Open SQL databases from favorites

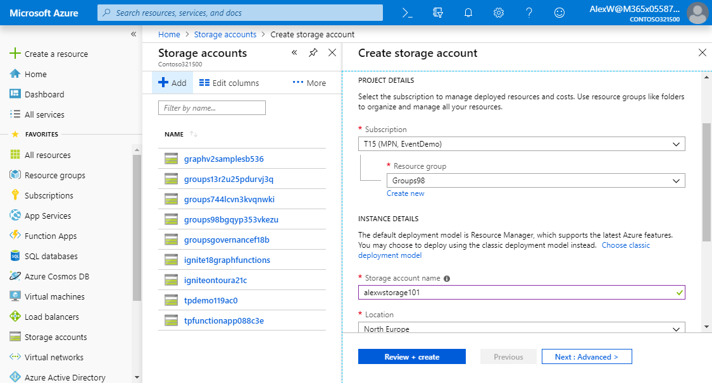coord(51,256)
